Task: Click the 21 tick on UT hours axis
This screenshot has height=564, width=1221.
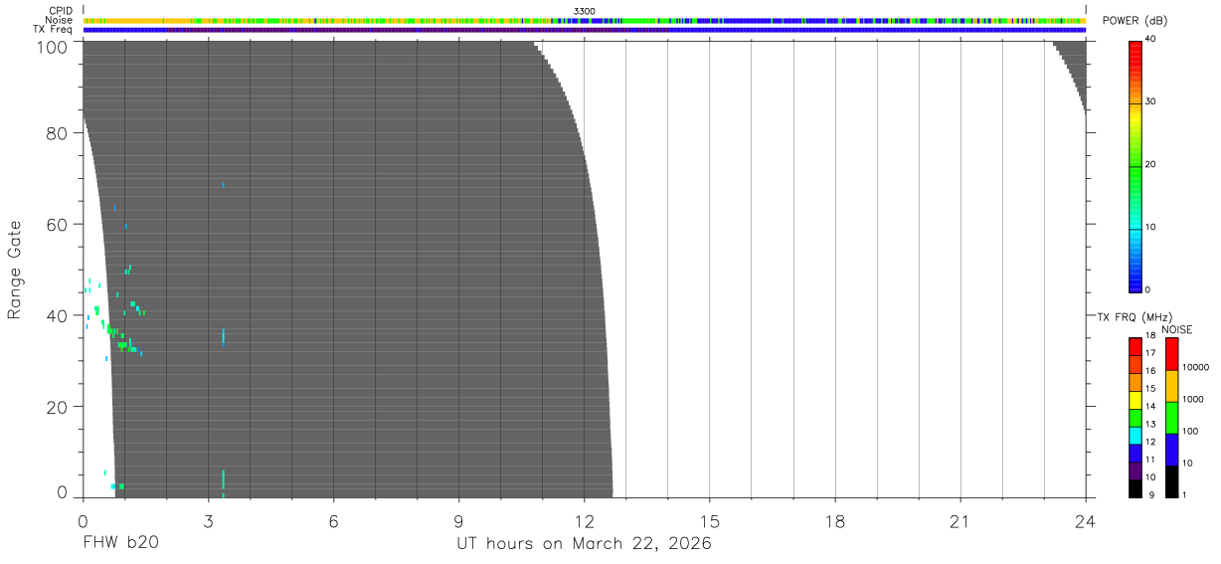Action: coord(960,520)
